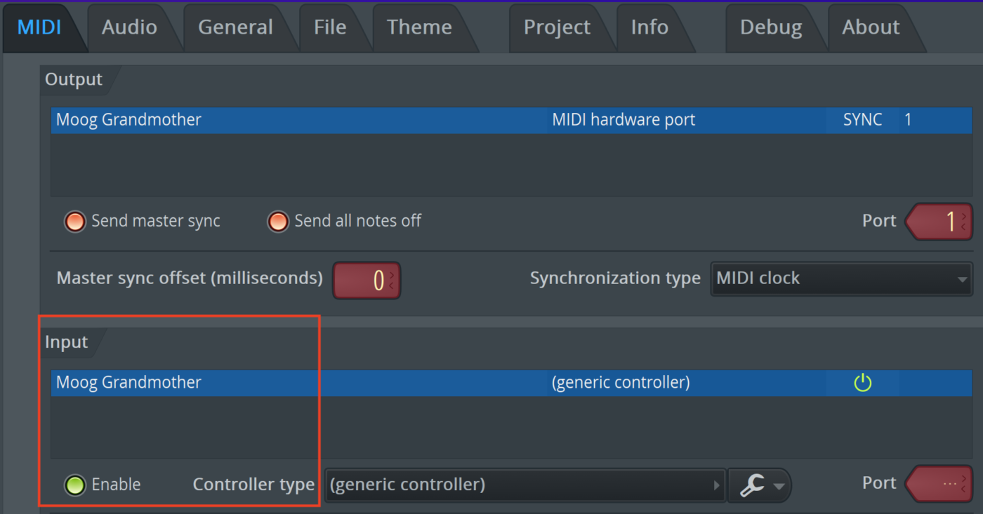Screen dimensions: 983x514
Task: Toggle the Enable input device button
Action: 75,485
